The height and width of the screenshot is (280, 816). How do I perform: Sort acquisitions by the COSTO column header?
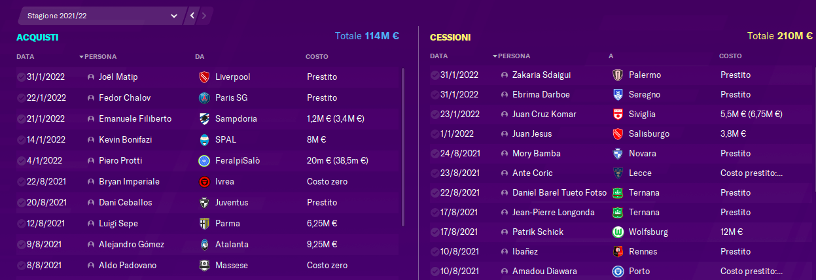pos(317,57)
